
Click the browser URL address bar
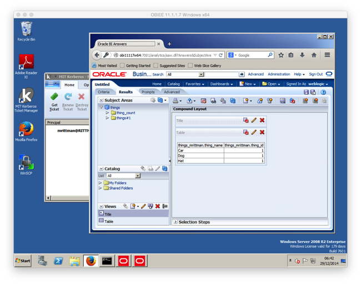165,55
